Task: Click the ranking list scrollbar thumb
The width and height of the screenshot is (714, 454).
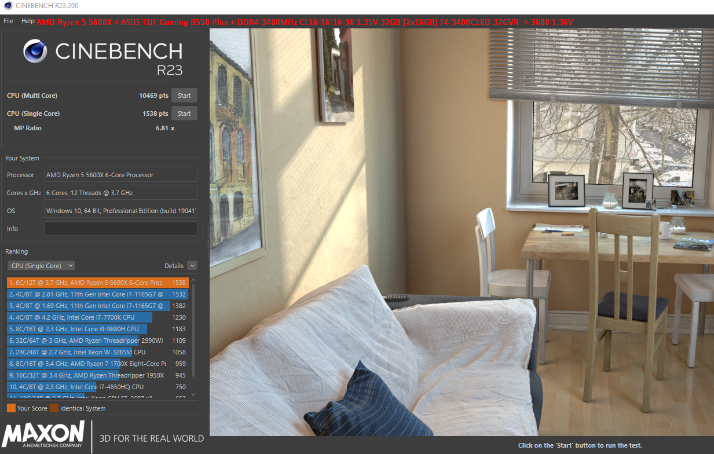Action: tap(193, 331)
